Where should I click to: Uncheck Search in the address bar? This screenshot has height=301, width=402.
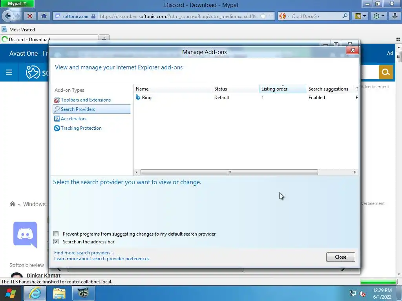tap(56, 241)
